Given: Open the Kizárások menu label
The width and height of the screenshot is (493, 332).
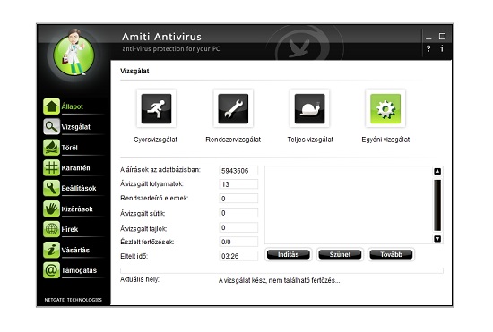Looking at the screenshot, I should pyautogui.click(x=77, y=209).
